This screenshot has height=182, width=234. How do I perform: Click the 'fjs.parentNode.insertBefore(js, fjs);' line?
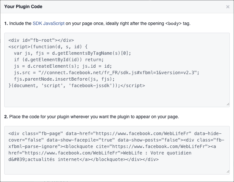click(64, 79)
